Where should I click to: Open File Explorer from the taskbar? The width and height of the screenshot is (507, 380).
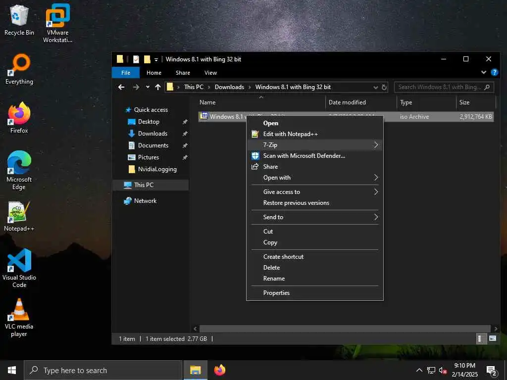point(195,370)
